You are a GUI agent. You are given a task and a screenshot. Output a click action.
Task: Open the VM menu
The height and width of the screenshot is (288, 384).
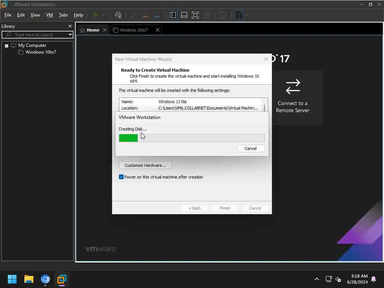tap(49, 15)
